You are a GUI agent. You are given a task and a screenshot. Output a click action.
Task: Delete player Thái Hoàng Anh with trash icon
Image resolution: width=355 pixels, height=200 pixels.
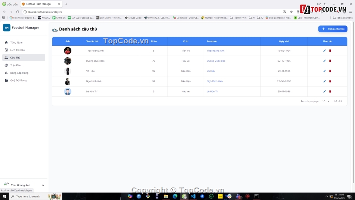[x=330, y=51]
